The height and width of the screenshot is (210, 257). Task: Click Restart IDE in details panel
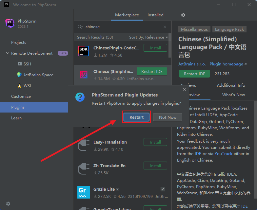click(x=194, y=74)
